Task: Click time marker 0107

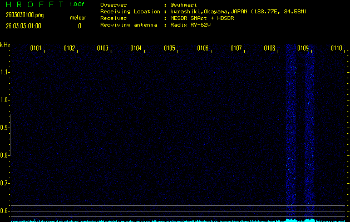Action: 236,48
